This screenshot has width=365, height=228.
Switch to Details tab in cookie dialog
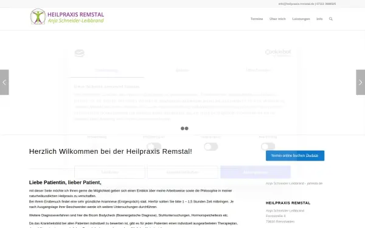(182, 71)
